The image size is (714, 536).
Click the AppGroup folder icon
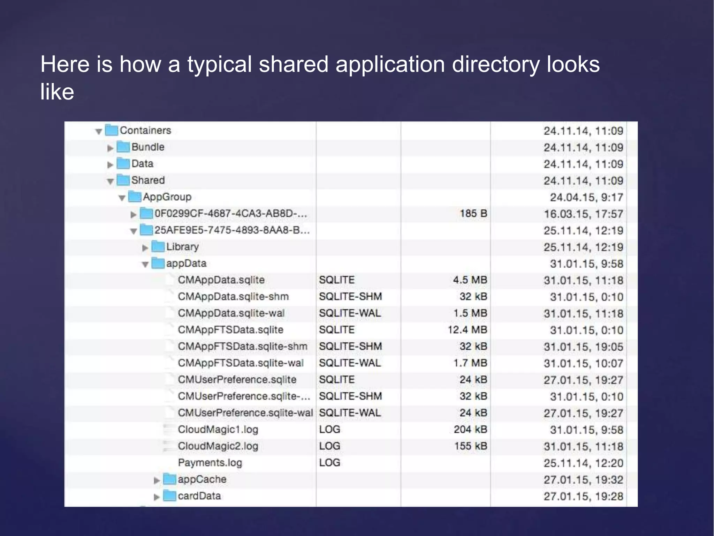pyautogui.click(x=135, y=197)
